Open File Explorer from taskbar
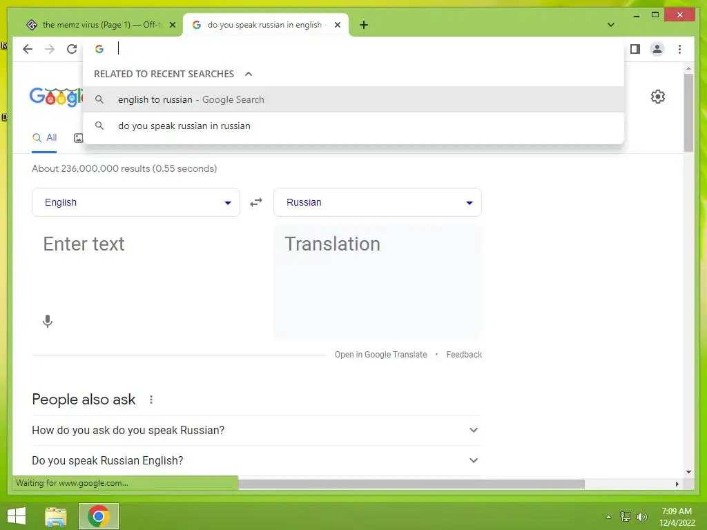707x530 pixels. 56,516
